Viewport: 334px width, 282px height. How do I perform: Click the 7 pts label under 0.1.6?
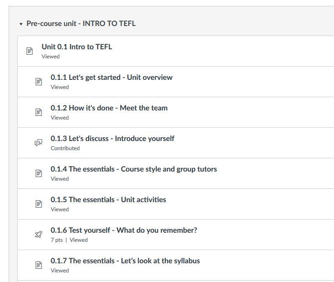coord(57,240)
